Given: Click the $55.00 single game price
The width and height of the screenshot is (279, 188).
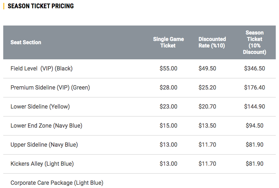Looking at the screenshot, I should (168, 68).
